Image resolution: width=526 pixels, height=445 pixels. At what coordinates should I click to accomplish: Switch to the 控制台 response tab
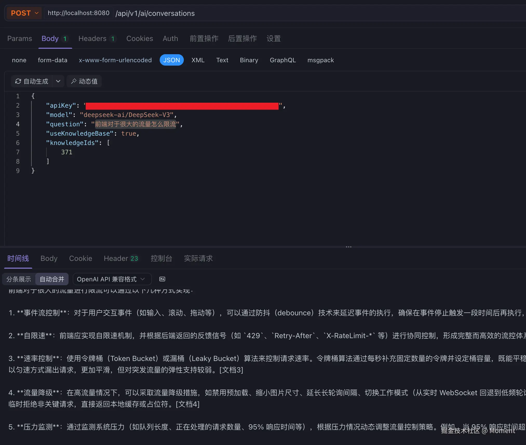pos(161,258)
